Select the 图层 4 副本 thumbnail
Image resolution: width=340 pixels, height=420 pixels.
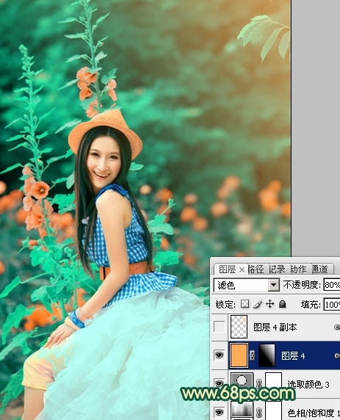pos(239,327)
